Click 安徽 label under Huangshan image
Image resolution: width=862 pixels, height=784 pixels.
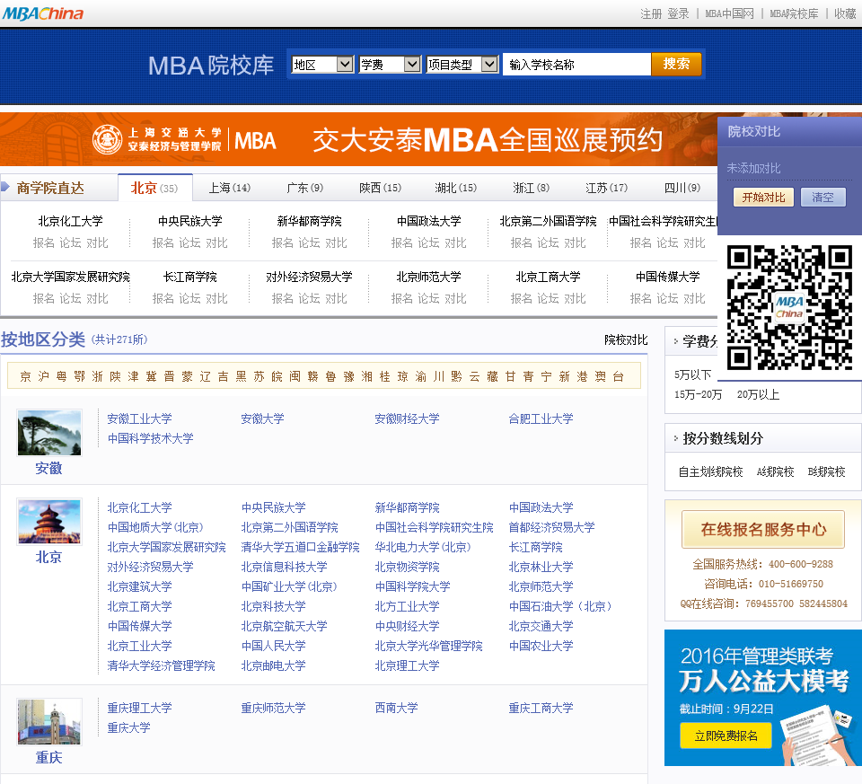[48, 469]
